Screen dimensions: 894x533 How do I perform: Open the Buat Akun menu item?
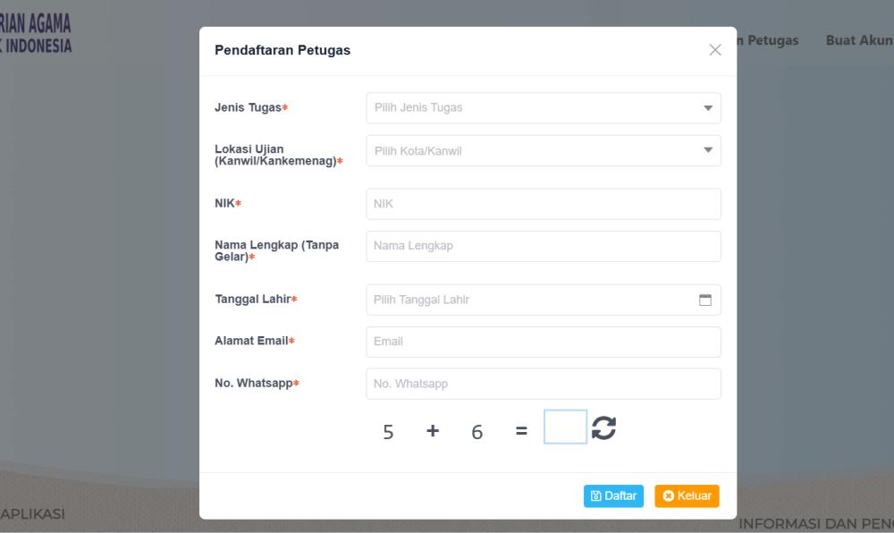tap(860, 40)
